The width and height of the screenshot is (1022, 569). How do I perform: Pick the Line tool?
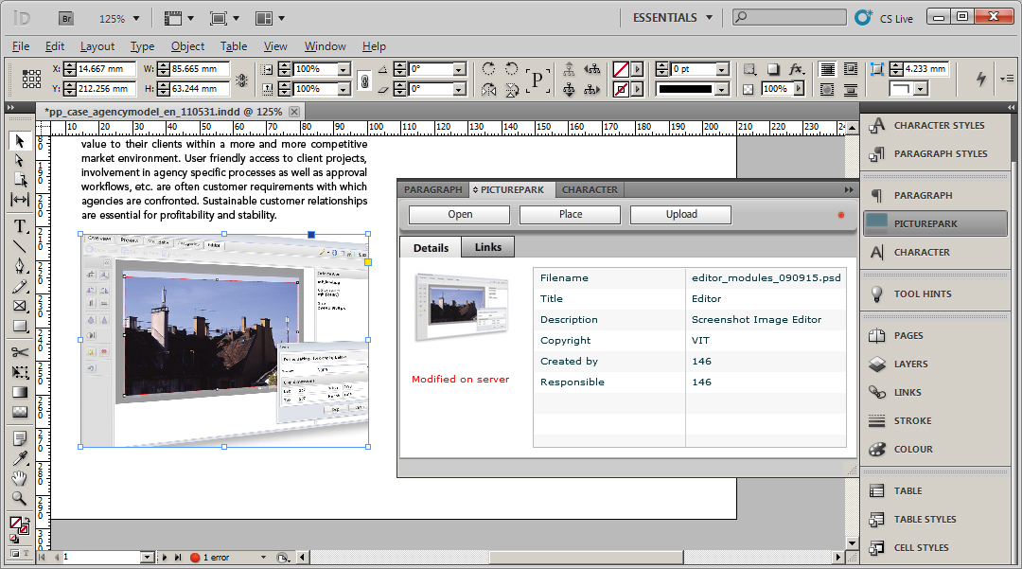[20, 246]
